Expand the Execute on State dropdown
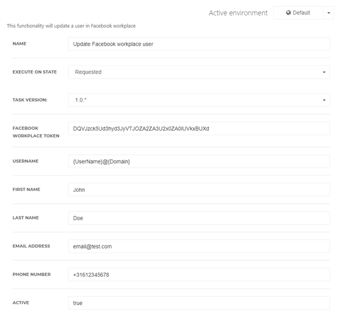 click(199, 72)
